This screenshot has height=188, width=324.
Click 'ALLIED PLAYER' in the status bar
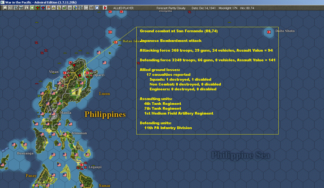point(123,8)
